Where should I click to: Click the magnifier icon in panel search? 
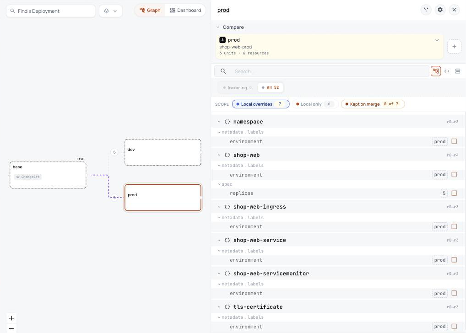(x=223, y=71)
